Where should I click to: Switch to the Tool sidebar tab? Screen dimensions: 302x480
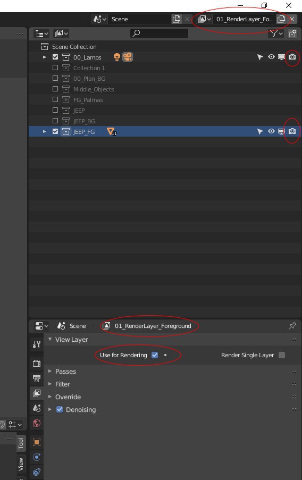pos(21,443)
